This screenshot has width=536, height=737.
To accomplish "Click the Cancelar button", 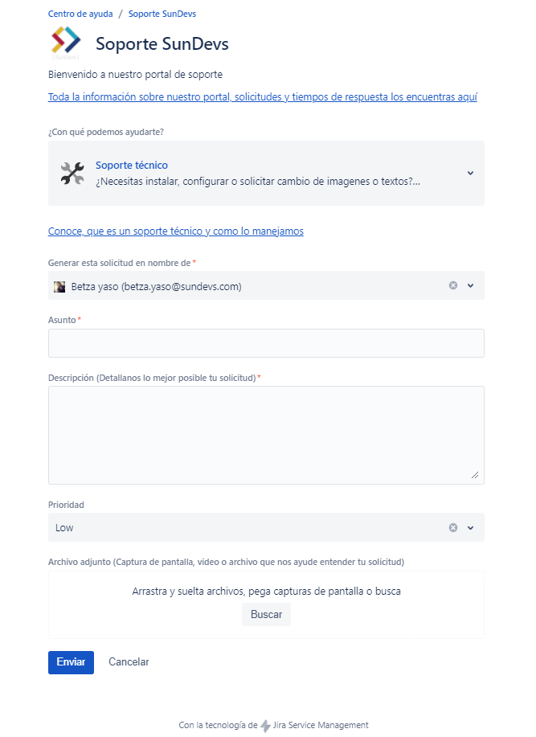I will 129,662.
